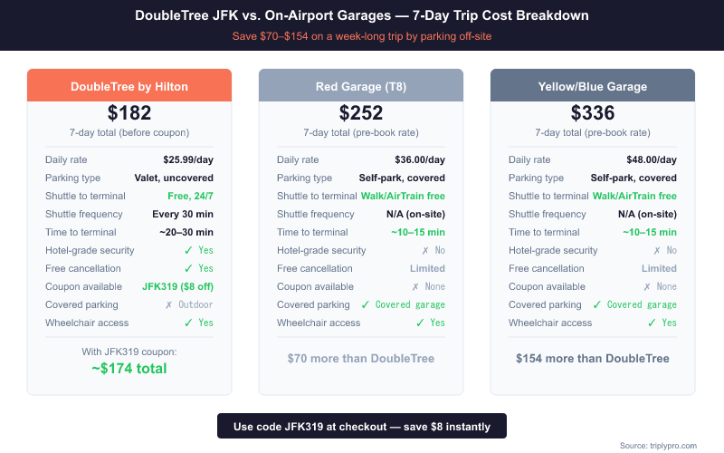Screen dimensions: 724x453
Task: Click the JFK319 checkout coupon button
Action: coord(361,426)
